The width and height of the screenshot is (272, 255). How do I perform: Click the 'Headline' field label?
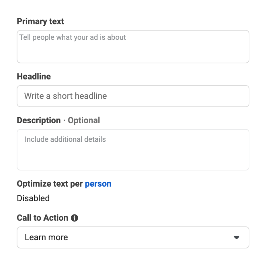pyautogui.click(x=34, y=77)
